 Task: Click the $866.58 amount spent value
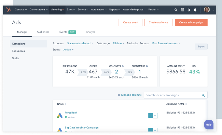tap(176, 72)
